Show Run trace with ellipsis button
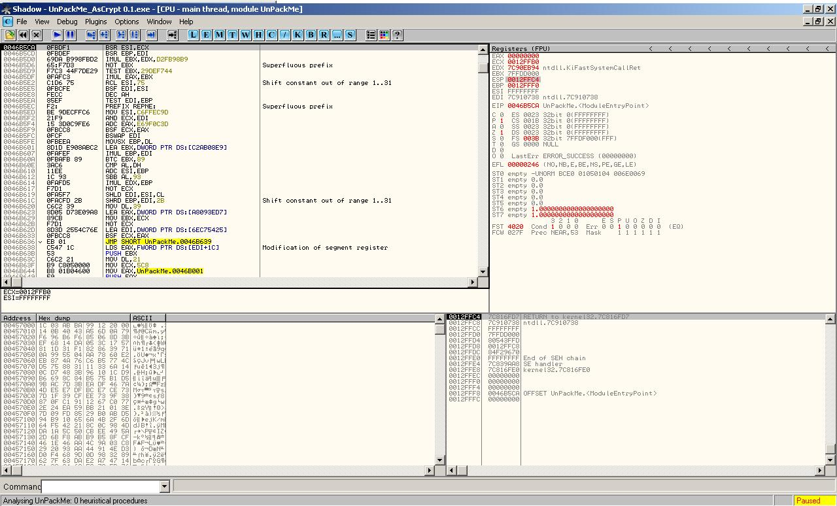837x506 pixels. (337, 35)
